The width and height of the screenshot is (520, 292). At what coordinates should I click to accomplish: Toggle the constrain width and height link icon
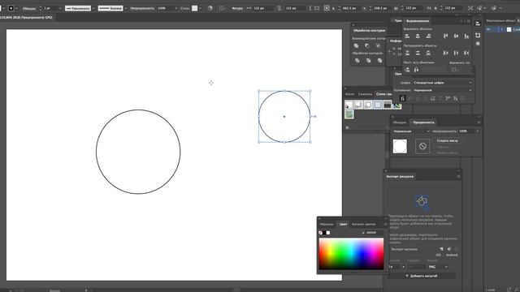279,8
